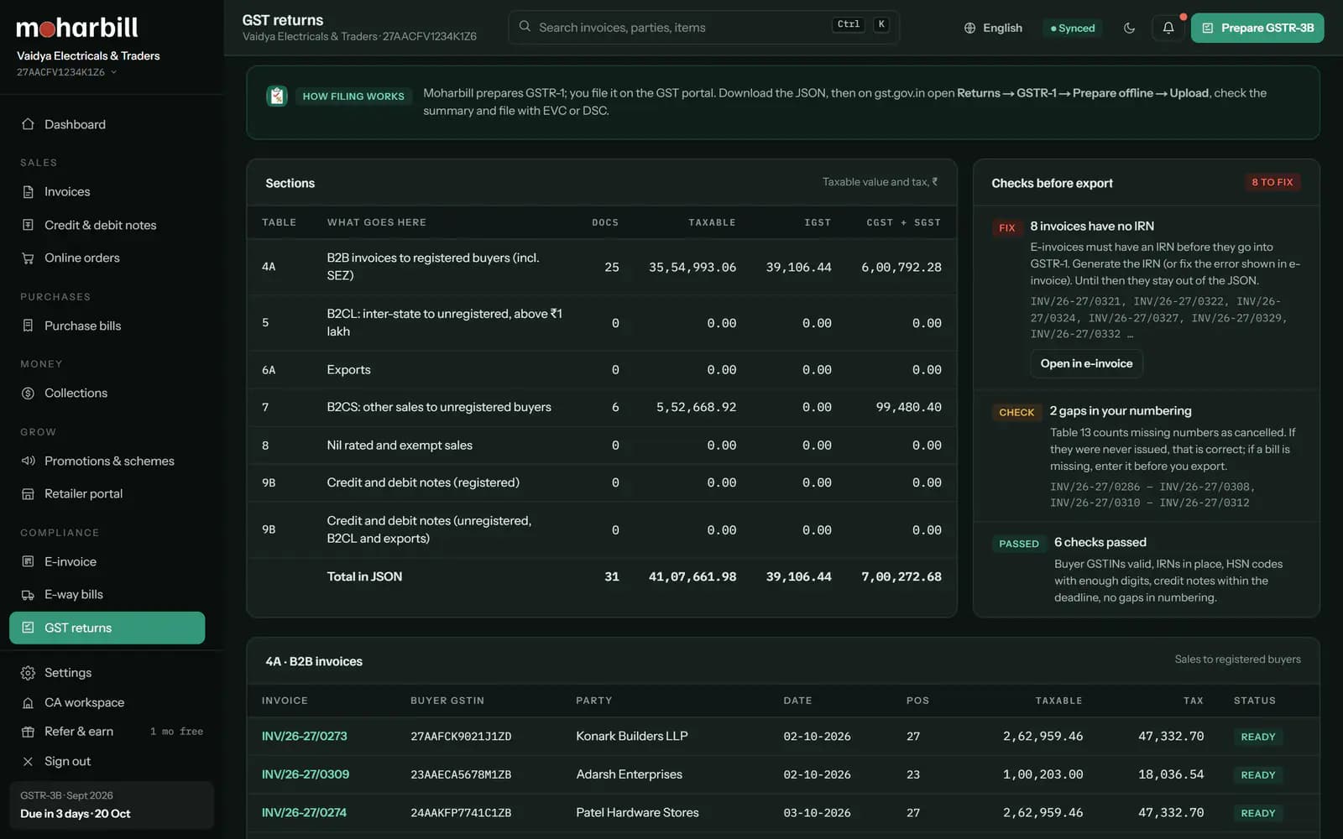Open the Dashboard home icon
Viewport: 1343px width, 839px height.
(28, 124)
